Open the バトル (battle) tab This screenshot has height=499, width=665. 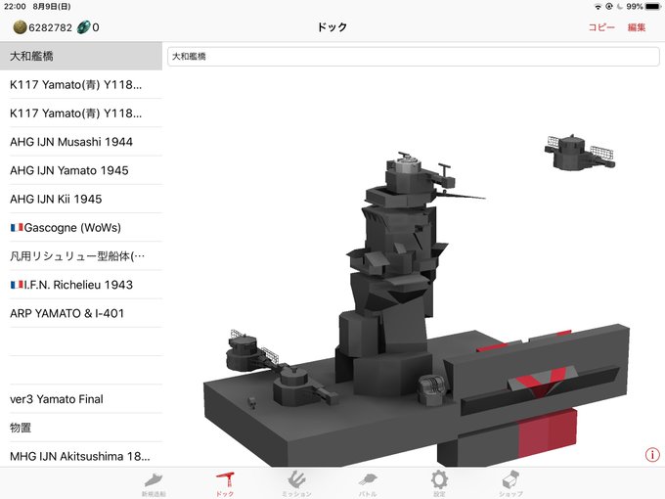(368, 483)
